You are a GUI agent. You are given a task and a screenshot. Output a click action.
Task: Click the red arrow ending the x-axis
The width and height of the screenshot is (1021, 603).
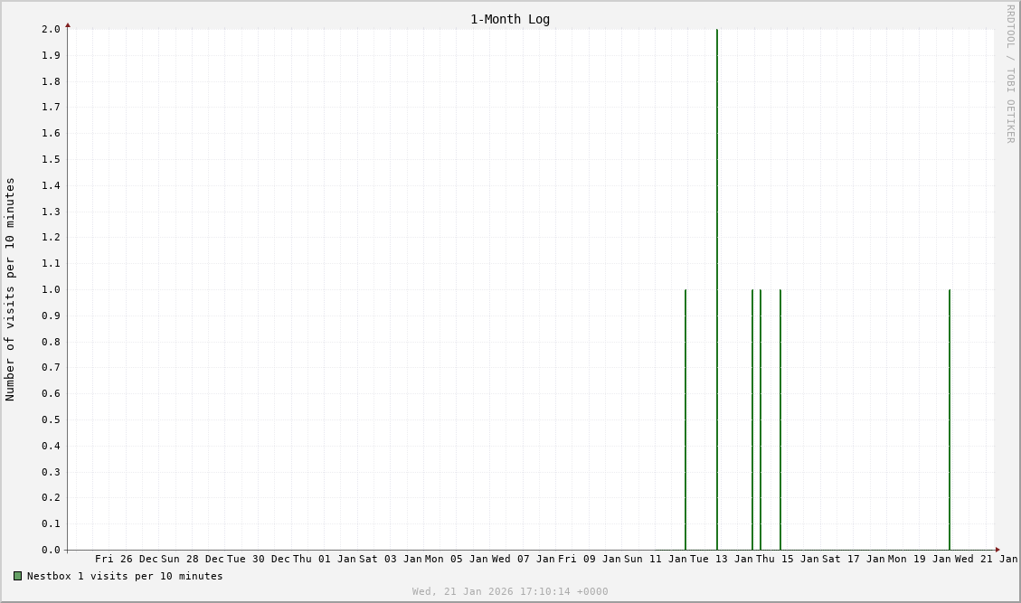(x=997, y=550)
